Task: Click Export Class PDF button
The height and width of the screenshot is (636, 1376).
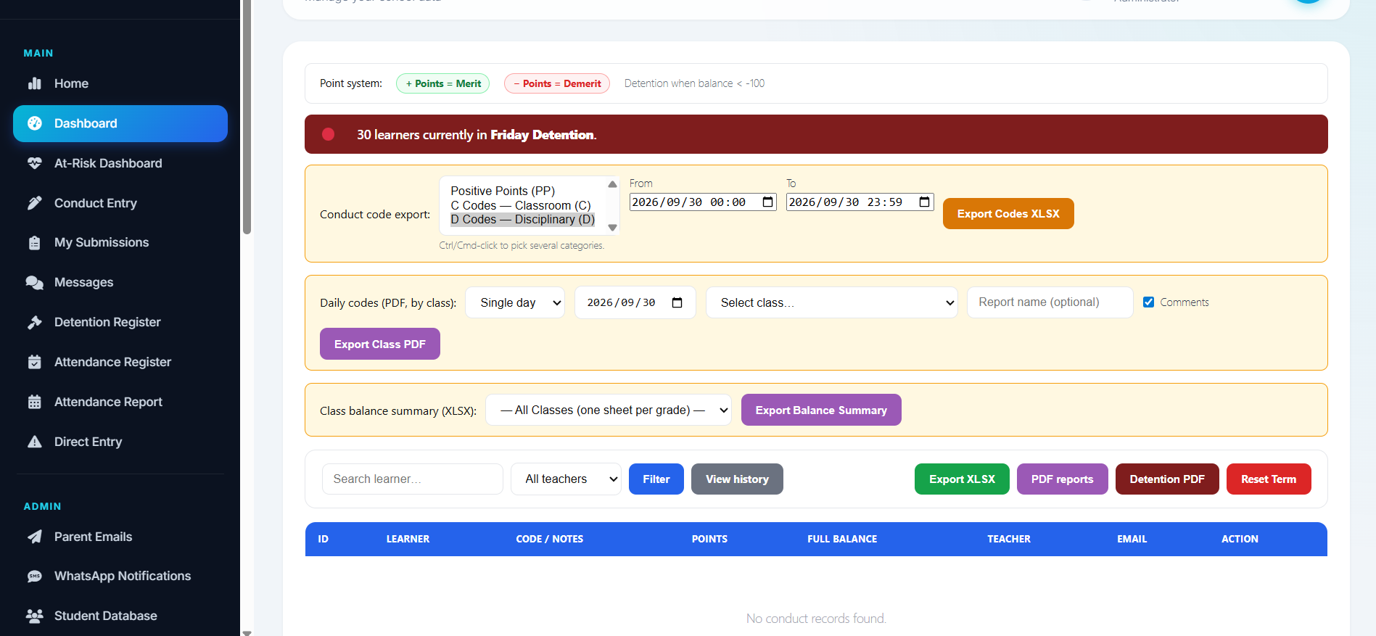Action: point(379,344)
